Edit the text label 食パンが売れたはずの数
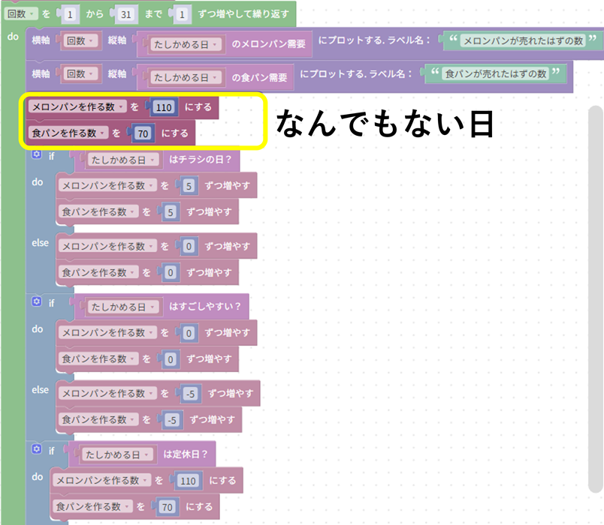 494,73
